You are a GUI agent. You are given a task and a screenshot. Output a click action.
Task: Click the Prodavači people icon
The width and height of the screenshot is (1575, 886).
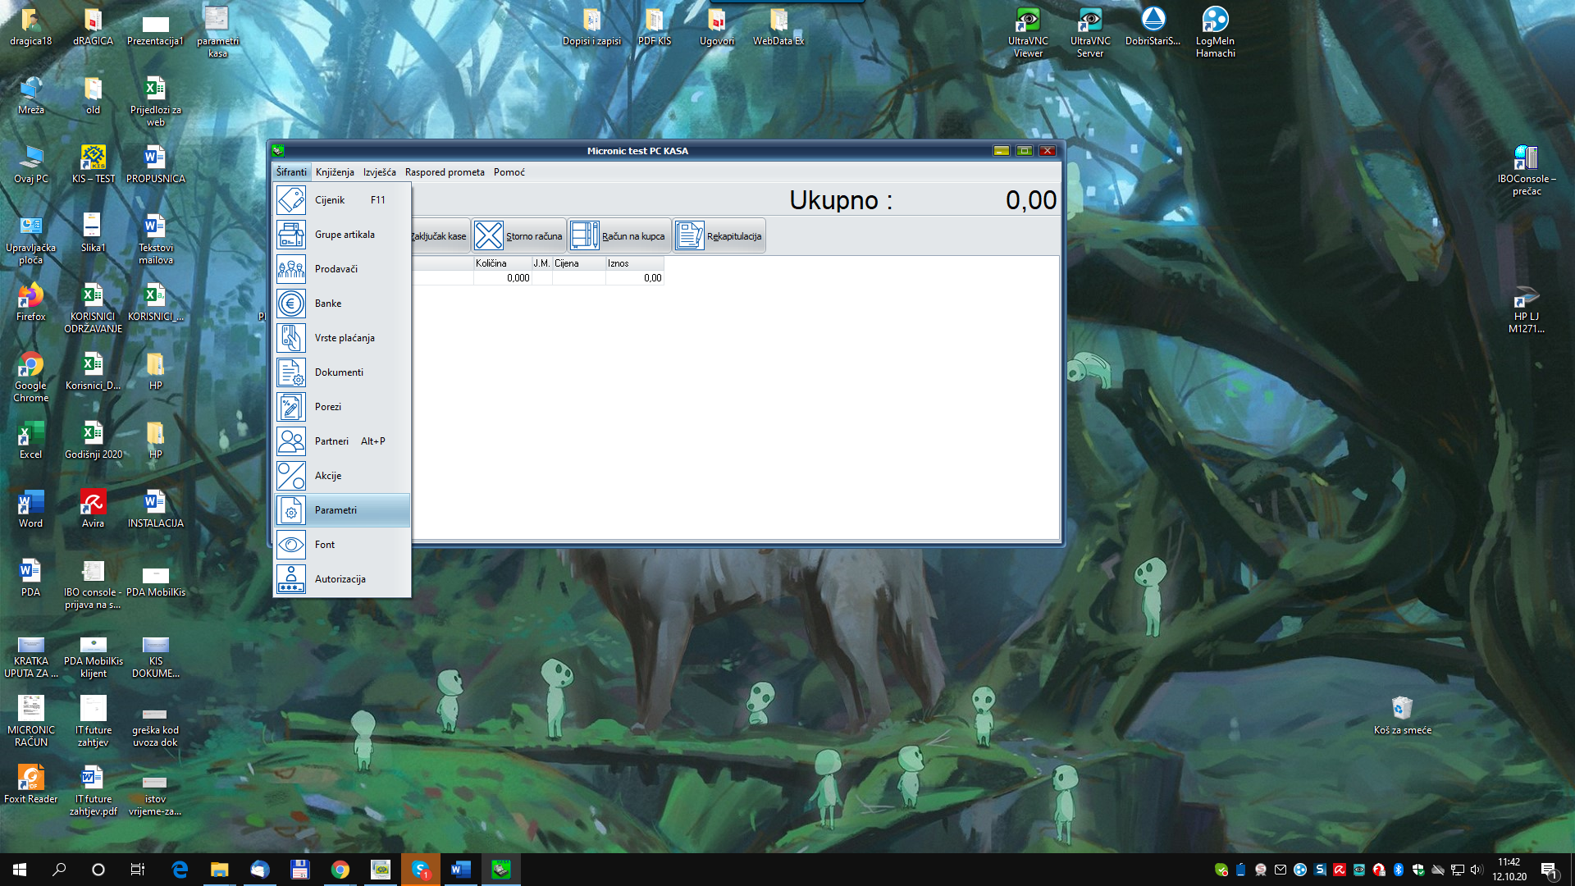291,269
